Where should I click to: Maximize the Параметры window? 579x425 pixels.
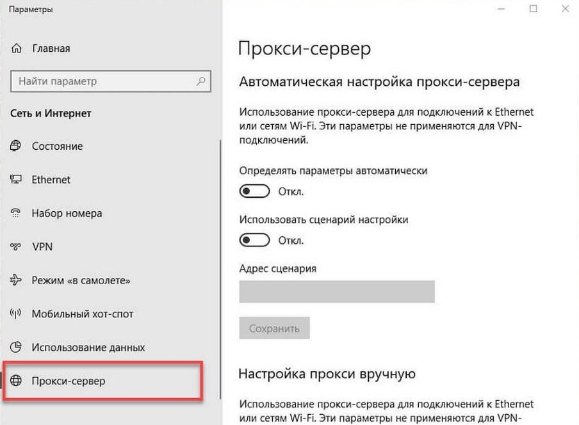(534, 8)
